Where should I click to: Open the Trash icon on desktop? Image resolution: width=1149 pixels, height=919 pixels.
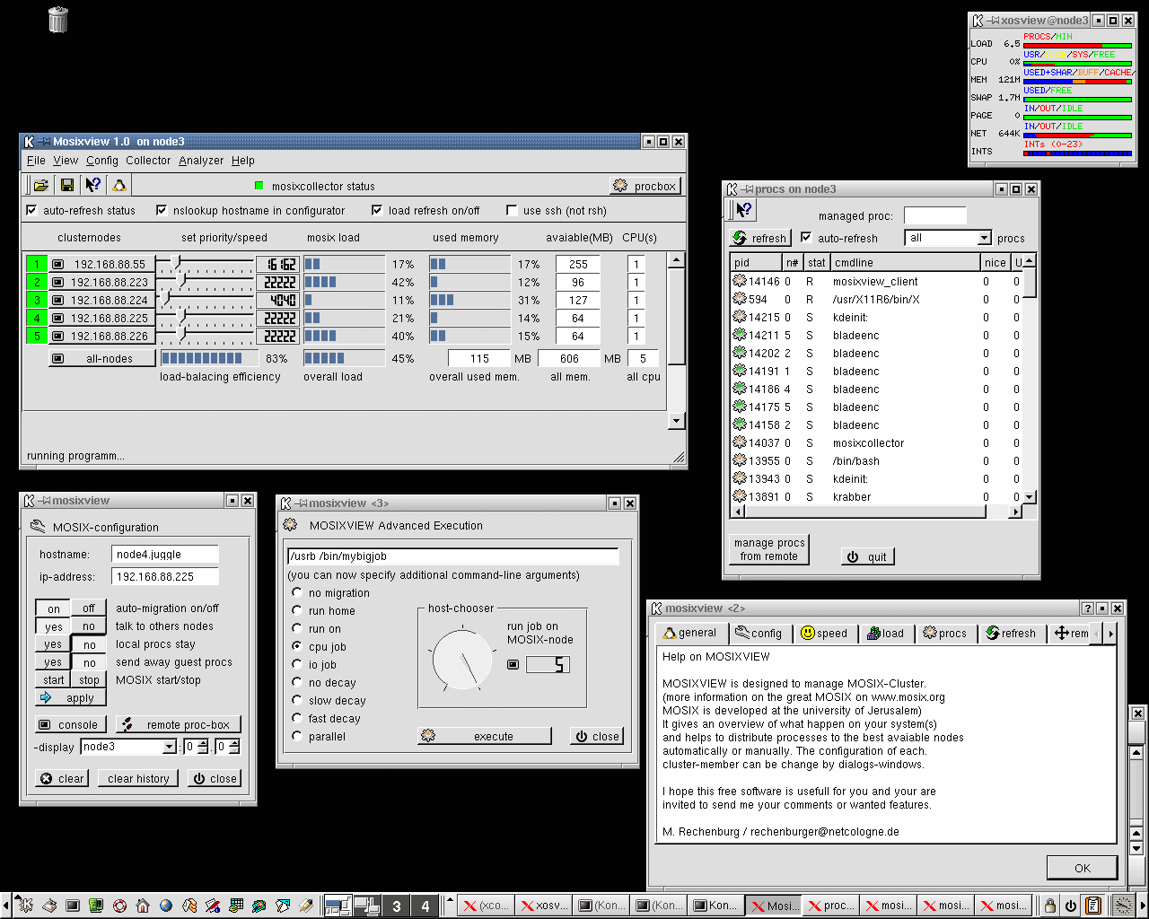click(58, 20)
